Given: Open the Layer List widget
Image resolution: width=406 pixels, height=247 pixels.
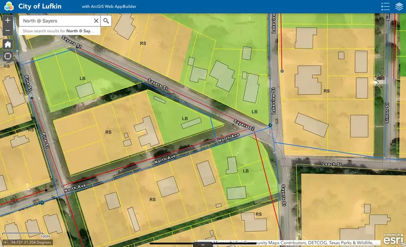Looking at the screenshot, I should (x=399, y=6).
